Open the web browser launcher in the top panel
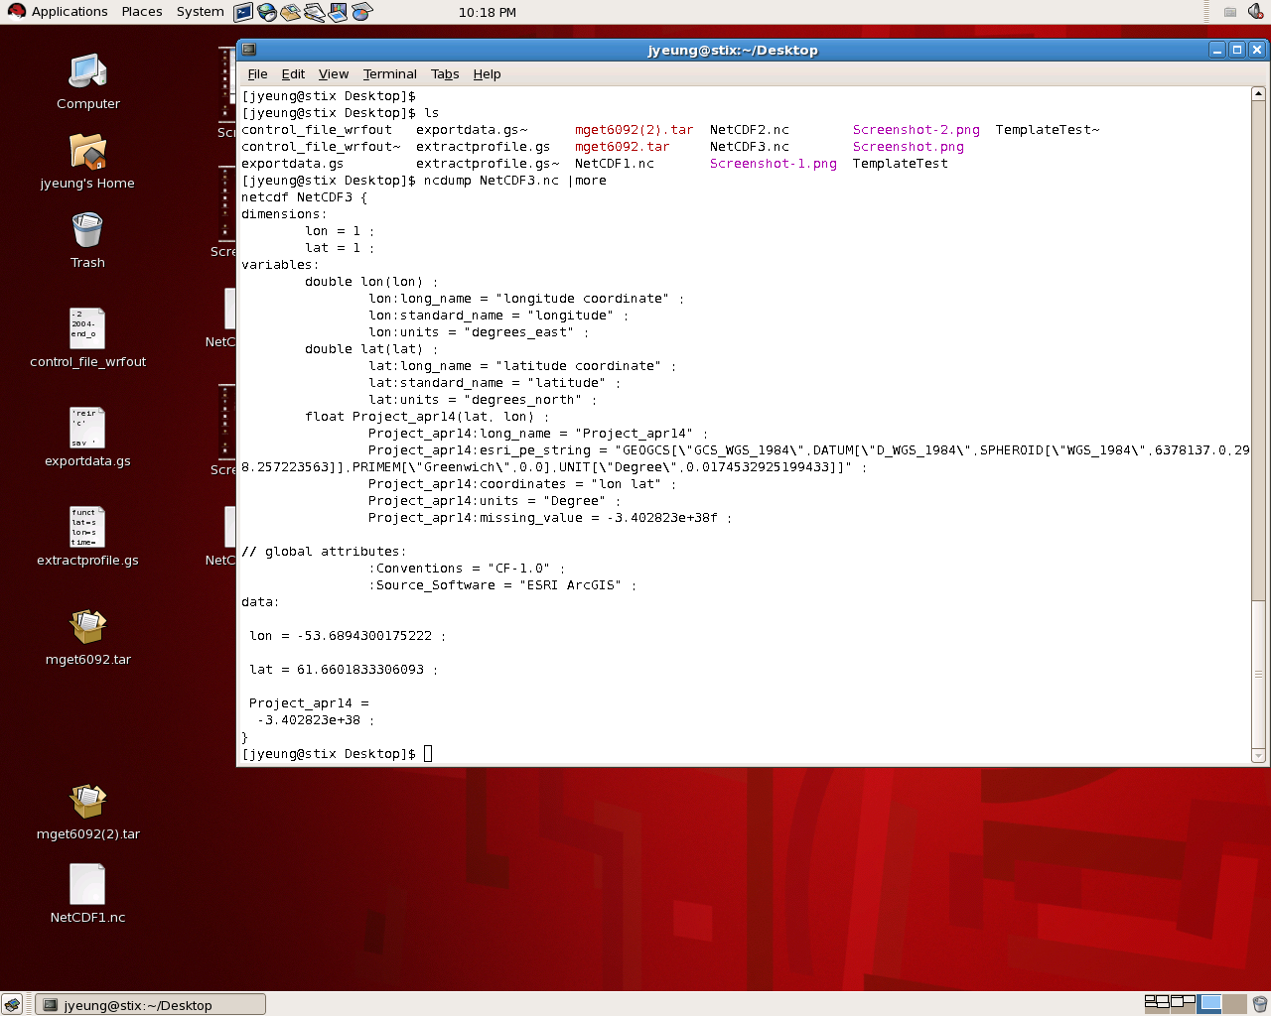 click(267, 12)
